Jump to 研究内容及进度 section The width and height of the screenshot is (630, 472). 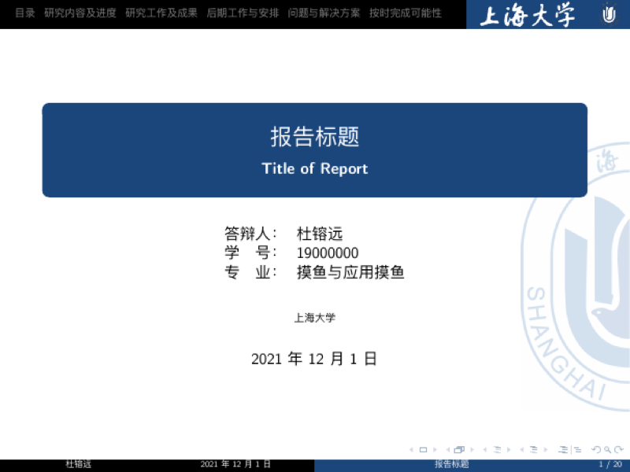(80, 13)
